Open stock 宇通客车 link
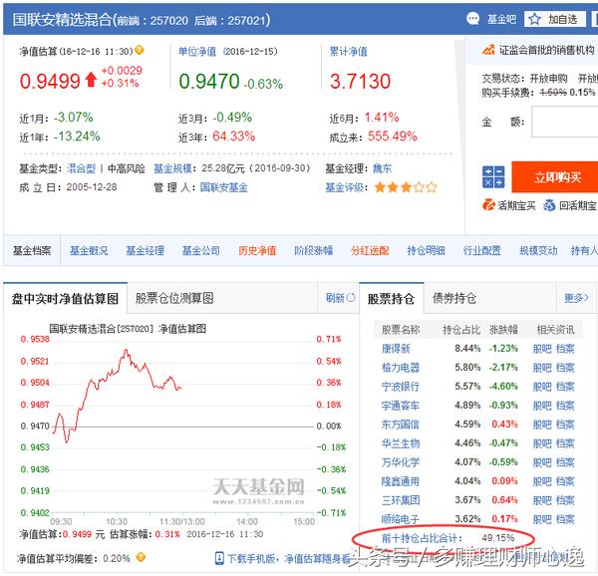Screen dimensions: 598x576 pyautogui.click(x=401, y=406)
